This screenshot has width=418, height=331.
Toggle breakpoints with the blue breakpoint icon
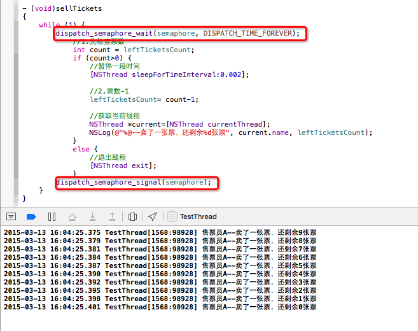(31, 216)
